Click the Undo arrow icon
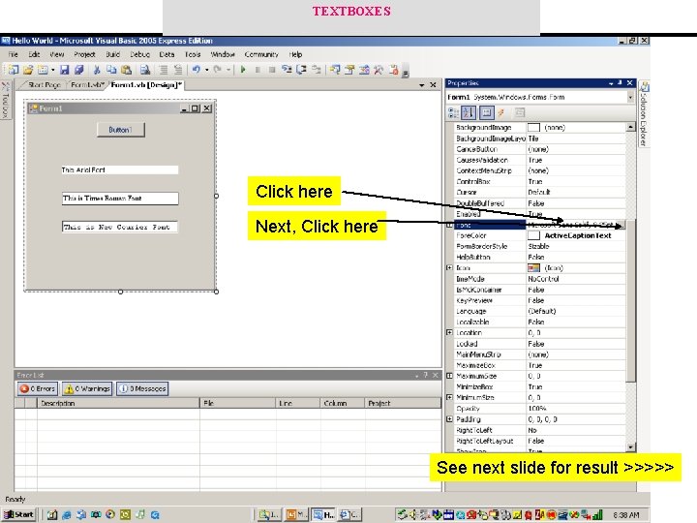The width and height of the screenshot is (697, 523). (196, 70)
